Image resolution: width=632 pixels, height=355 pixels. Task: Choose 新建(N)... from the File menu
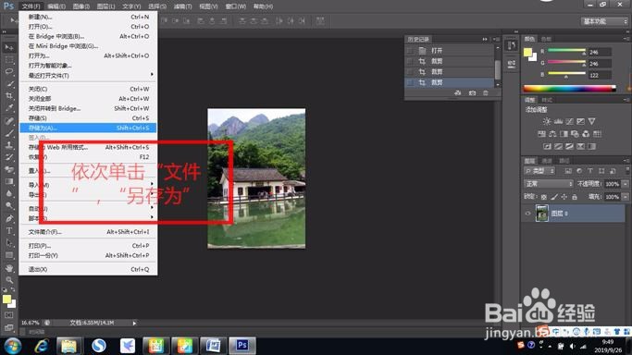[x=88, y=17]
